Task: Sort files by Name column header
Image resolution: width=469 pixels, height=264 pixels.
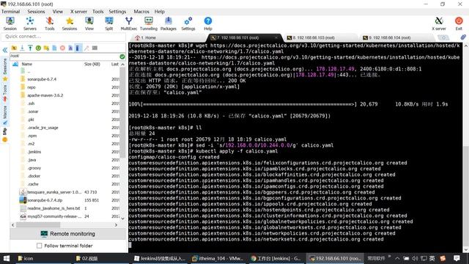Action: 26,64
